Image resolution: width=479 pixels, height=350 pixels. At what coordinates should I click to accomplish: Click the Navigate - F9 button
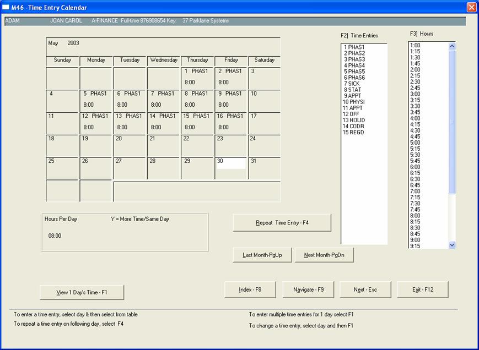pyautogui.click(x=308, y=289)
